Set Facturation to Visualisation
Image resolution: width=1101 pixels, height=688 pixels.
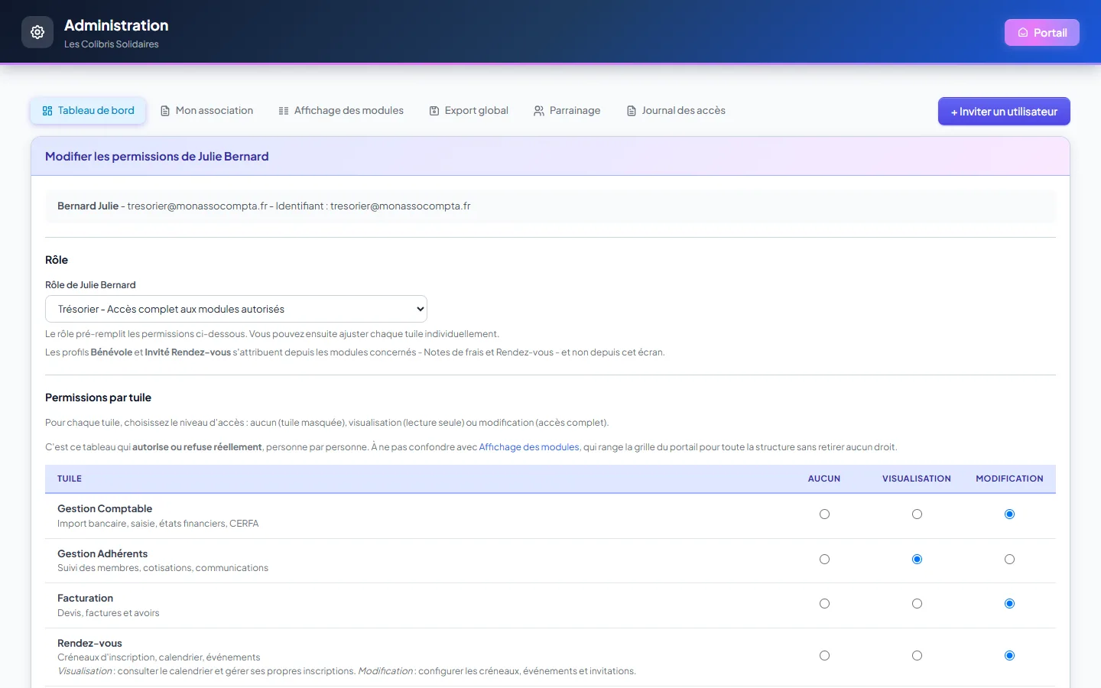pos(917,604)
